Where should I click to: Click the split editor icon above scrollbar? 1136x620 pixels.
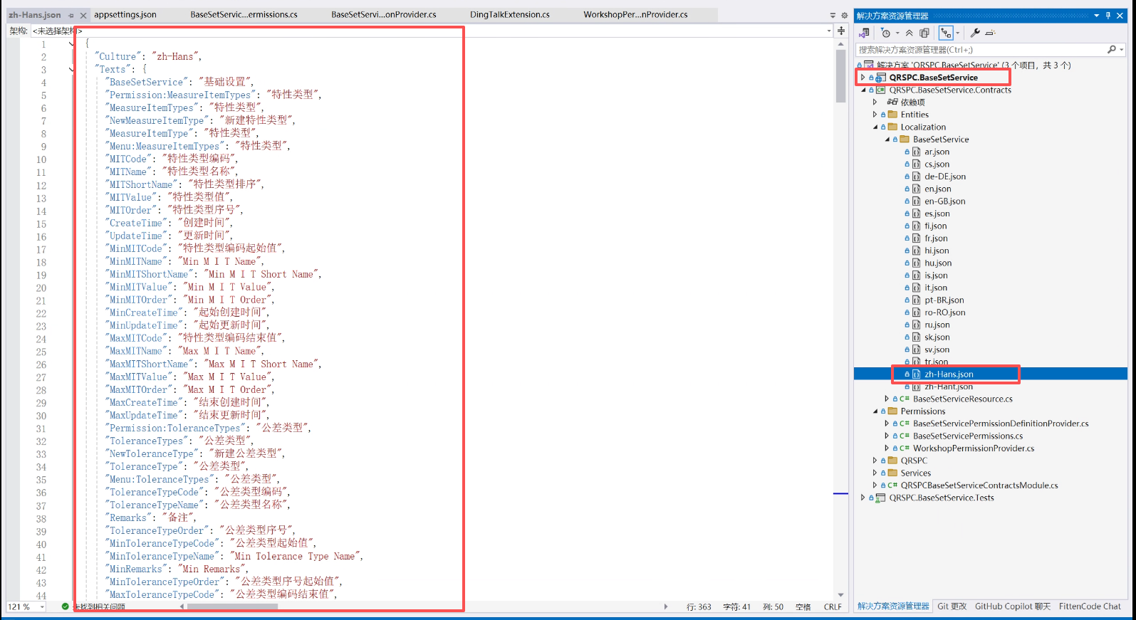pos(841,31)
